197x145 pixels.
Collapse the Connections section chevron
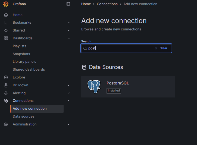pos(68,101)
